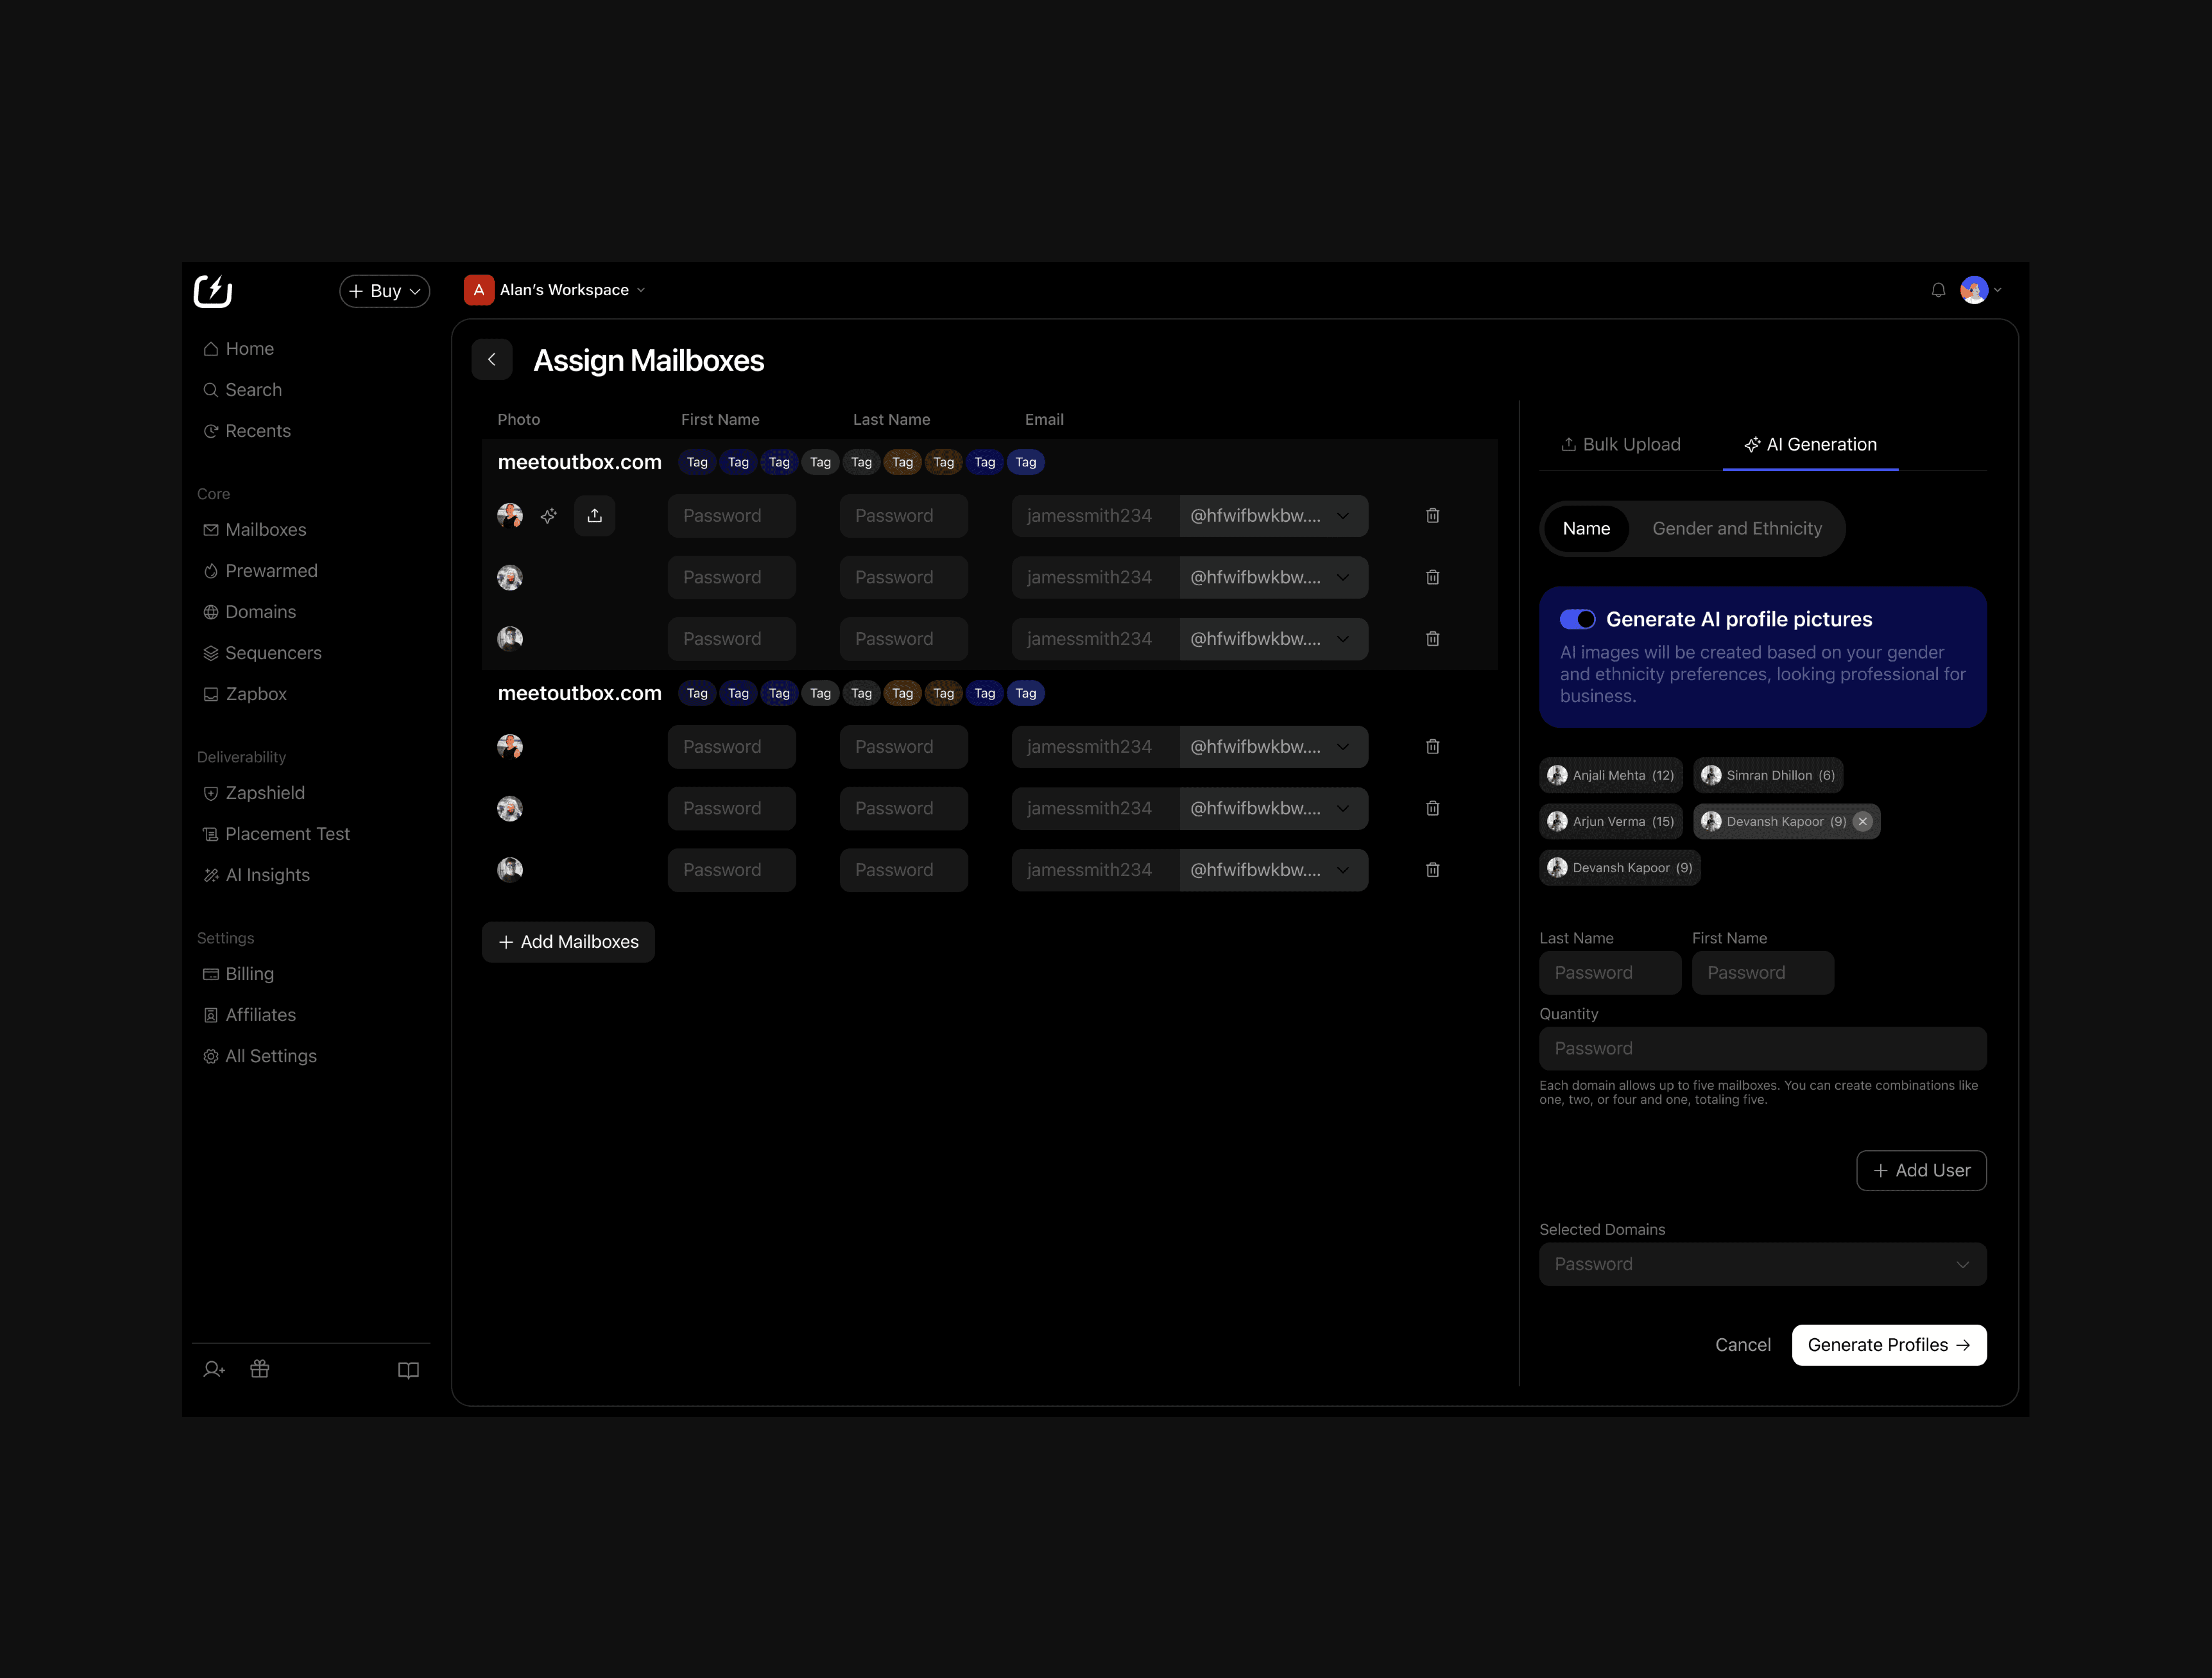Open the gift icon in sidebar footer

click(x=260, y=1369)
